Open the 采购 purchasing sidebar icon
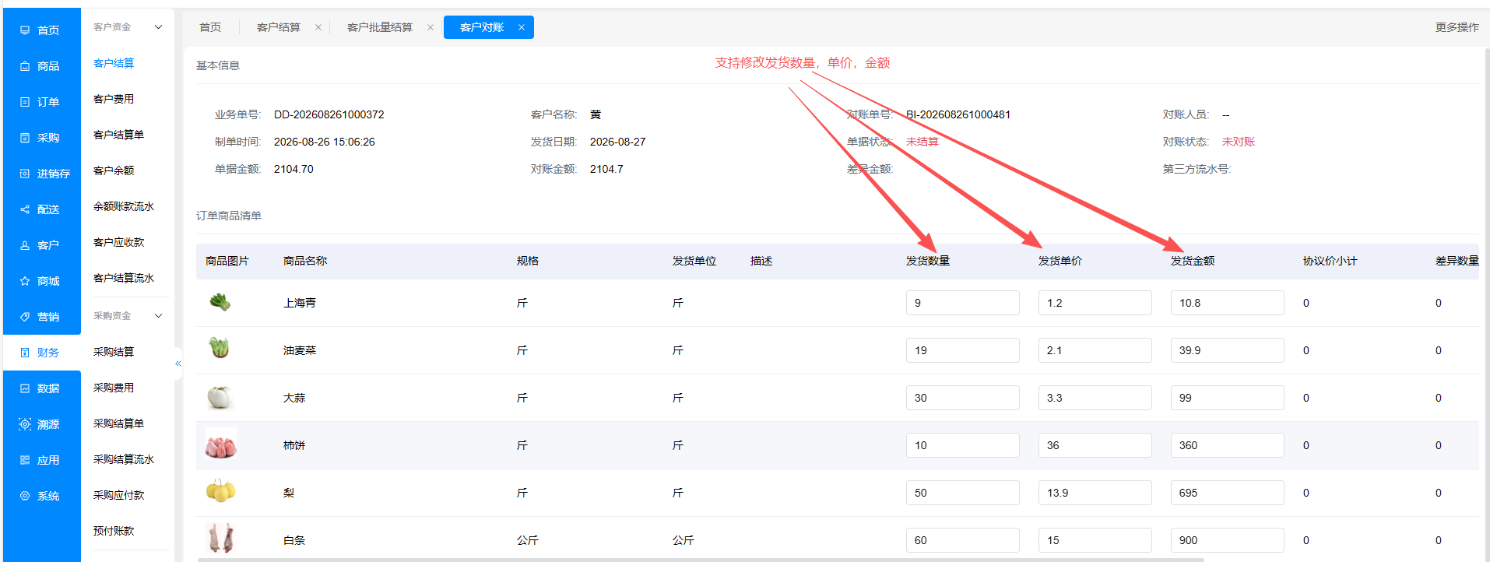Viewport: 1490px width, 562px height. 25,138
